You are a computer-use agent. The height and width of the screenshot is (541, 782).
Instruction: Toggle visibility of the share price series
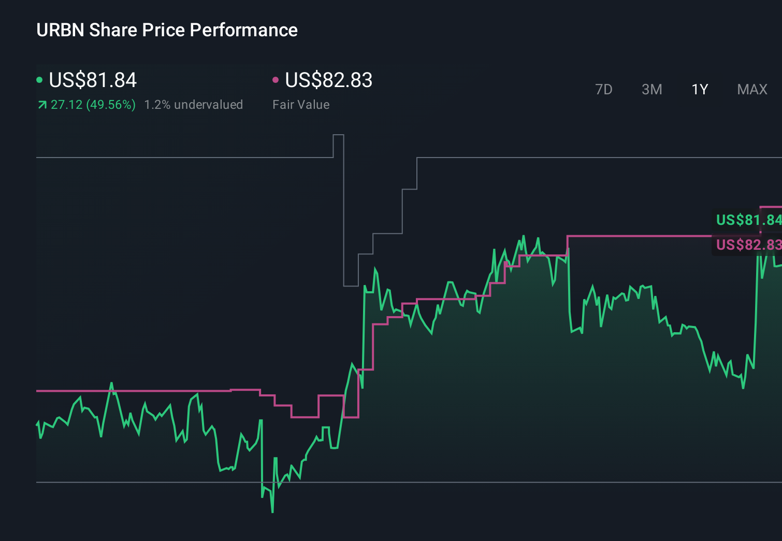[39, 79]
